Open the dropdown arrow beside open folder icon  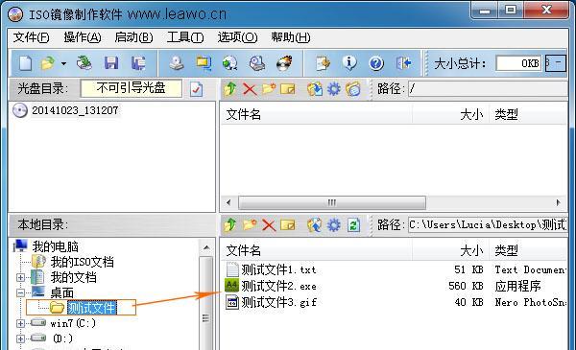(64, 64)
